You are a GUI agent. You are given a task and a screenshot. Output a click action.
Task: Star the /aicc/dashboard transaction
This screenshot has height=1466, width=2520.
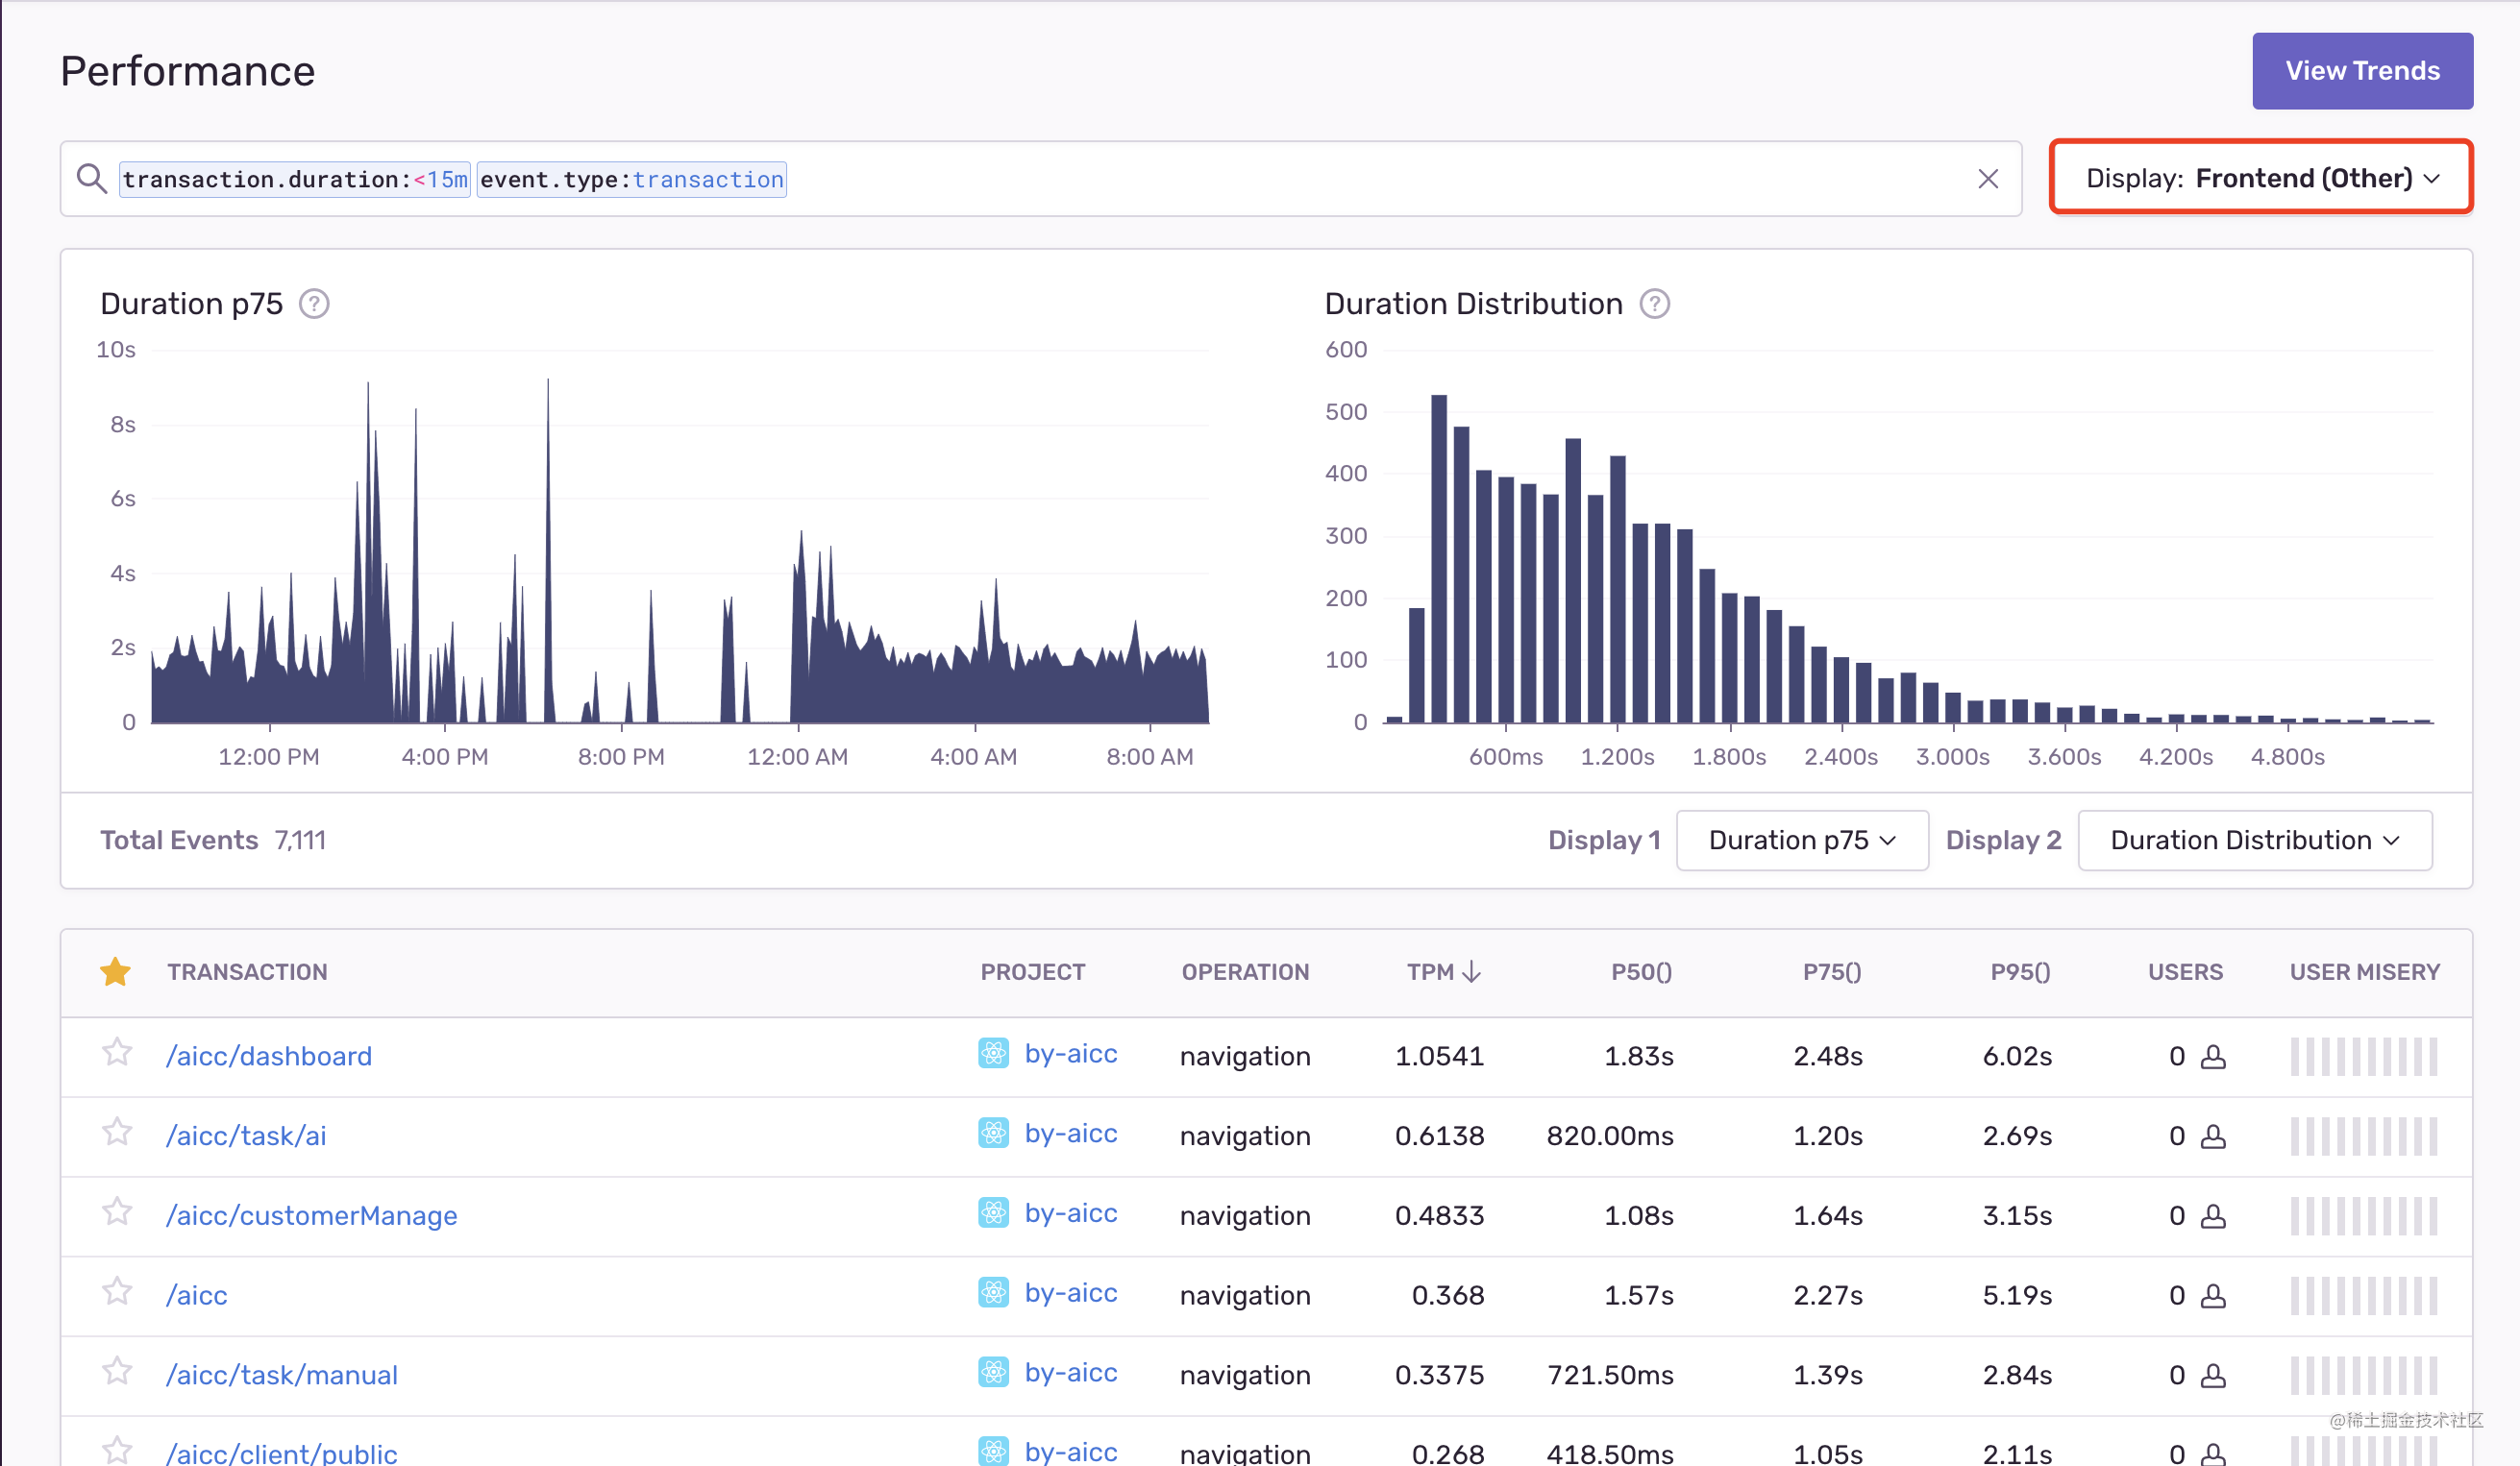117,1052
